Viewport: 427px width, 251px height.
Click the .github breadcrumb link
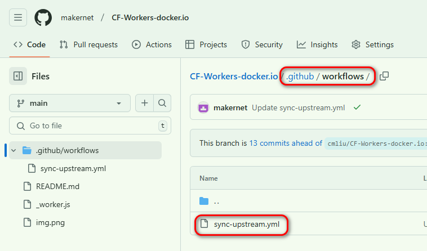[x=300, y=76]
